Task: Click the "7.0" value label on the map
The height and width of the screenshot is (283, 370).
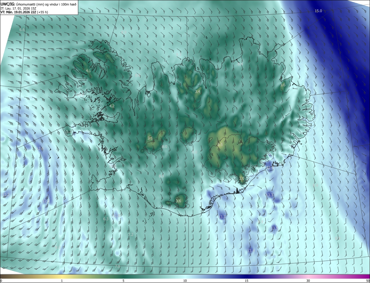Action: point(117,266)
